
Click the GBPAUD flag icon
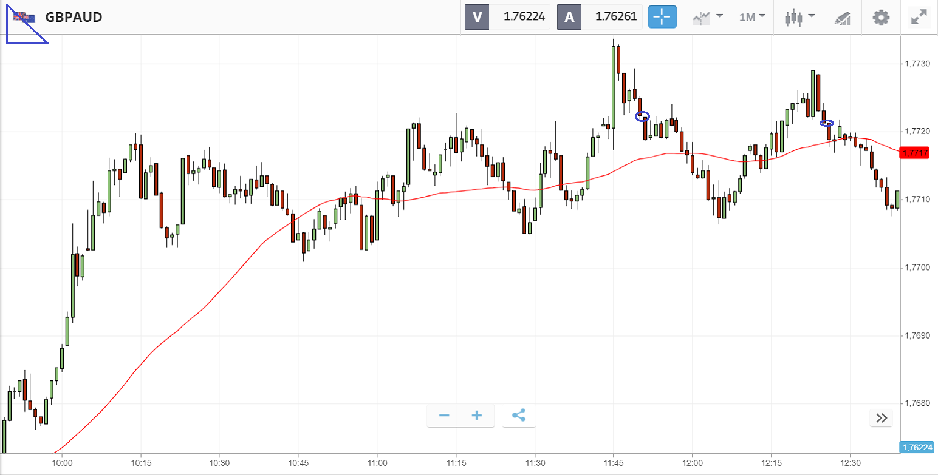point(24,17)
